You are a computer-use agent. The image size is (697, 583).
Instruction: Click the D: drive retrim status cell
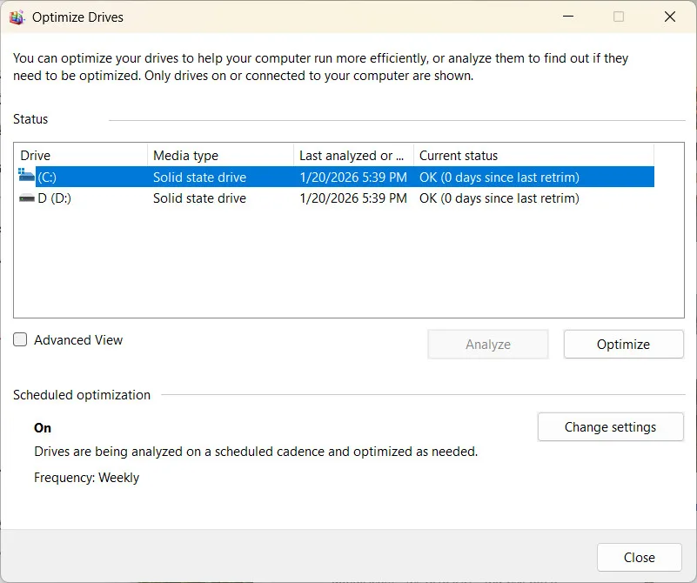(x=499, y=198)
